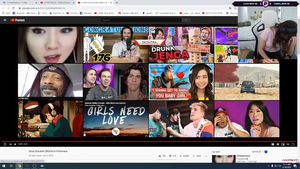Open the paypal bookmark
300x169 pixels.
coord(148,13)
